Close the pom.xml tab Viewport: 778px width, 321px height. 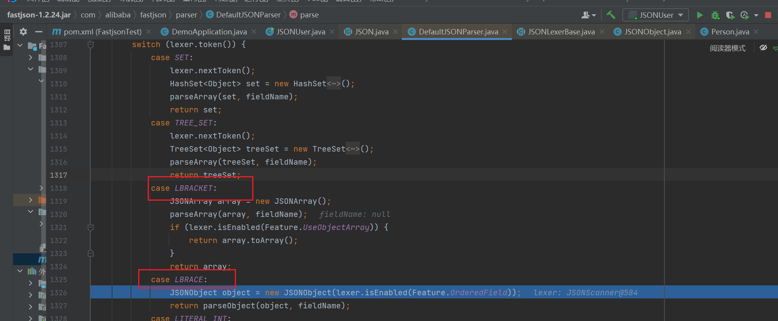click(148, 32)
